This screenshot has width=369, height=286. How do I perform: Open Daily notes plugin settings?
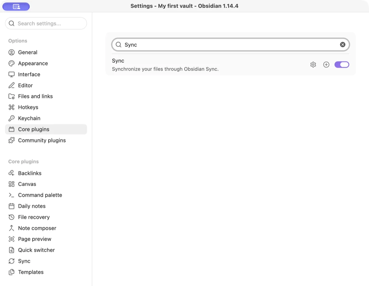(x=46, y=206)
